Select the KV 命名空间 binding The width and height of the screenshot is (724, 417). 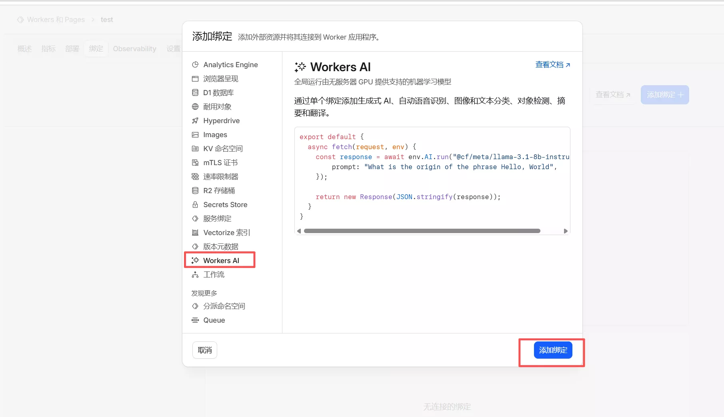[x=222, y=148]
